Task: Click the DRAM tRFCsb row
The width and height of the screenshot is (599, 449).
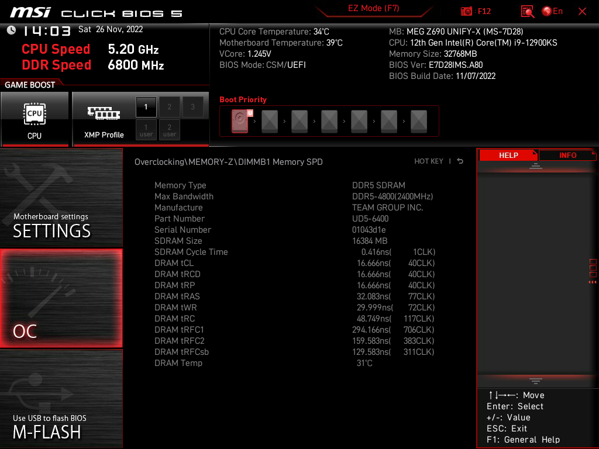Action: coord(295,351)
